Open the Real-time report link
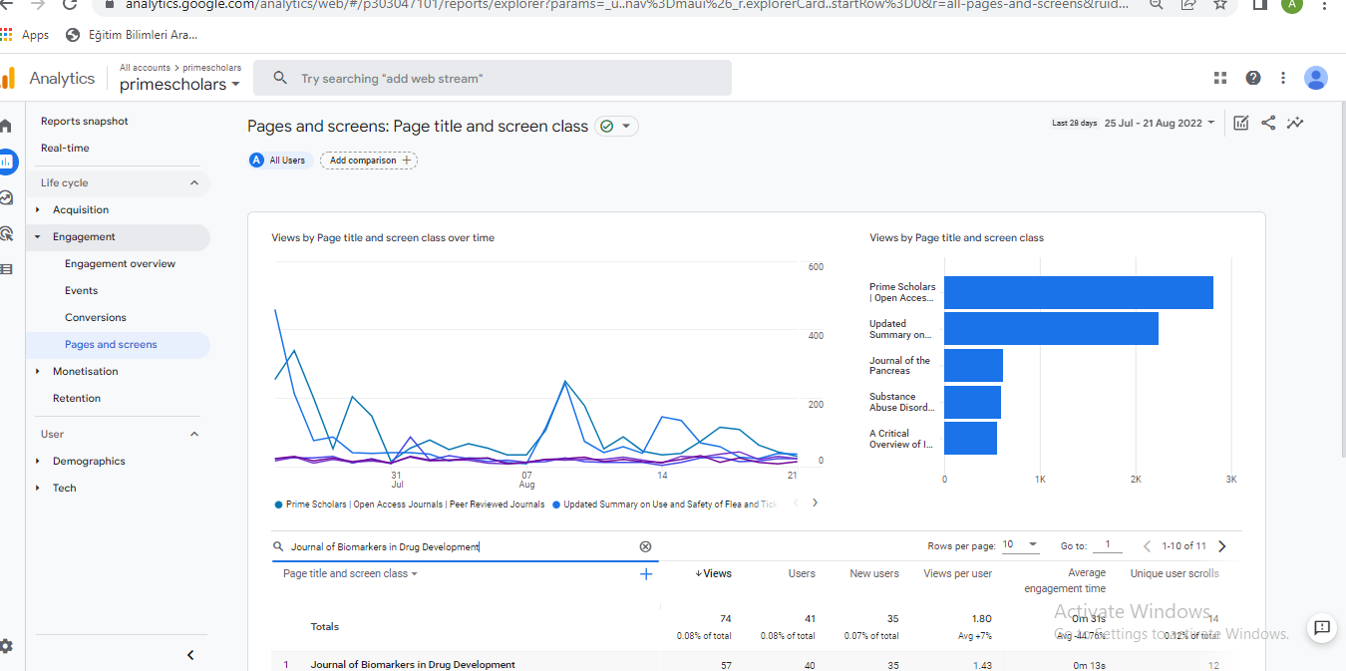1346x671 pixels. point(65,148)
